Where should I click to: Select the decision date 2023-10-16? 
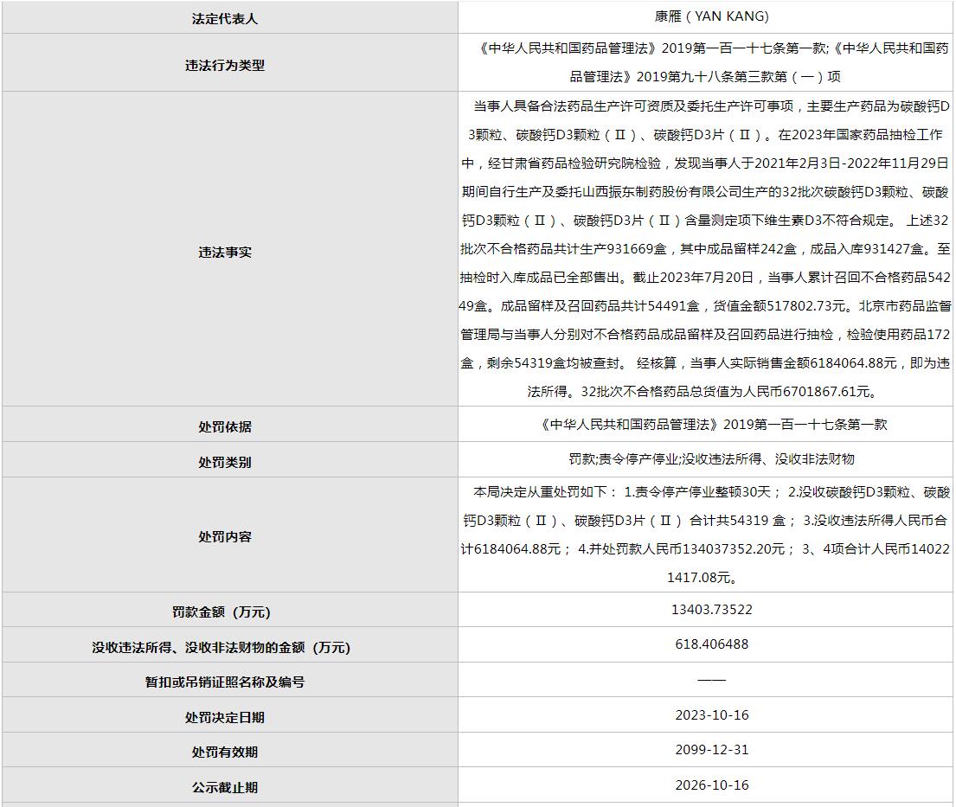click(711, 715)
